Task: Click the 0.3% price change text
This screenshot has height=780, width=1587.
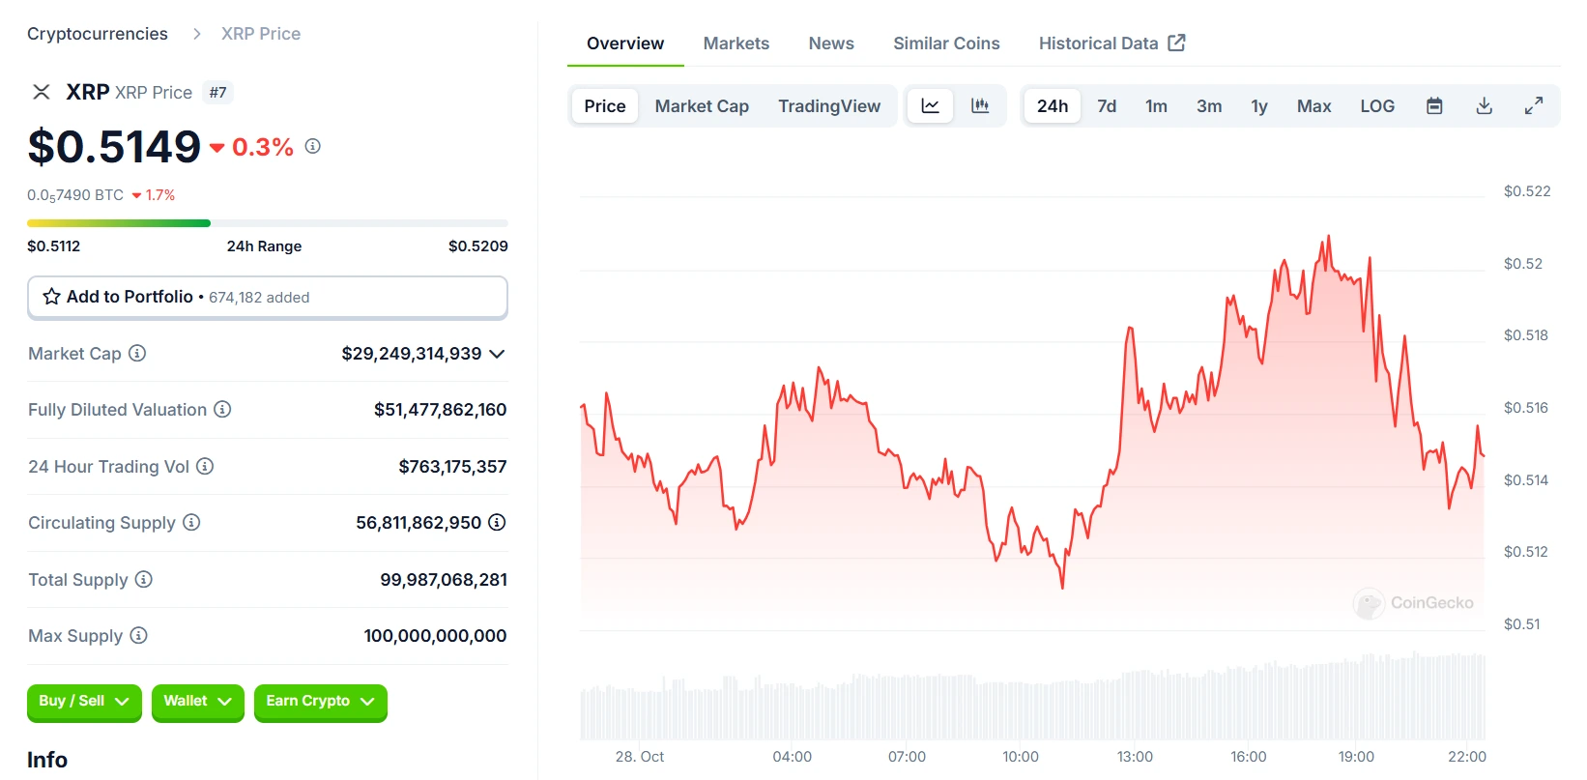Action: click(262, 147)
